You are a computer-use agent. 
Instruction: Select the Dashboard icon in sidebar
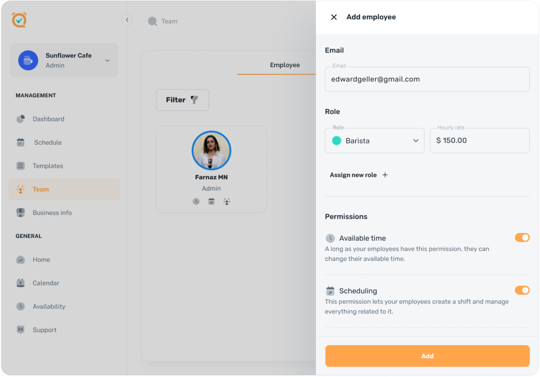point(20,119)
